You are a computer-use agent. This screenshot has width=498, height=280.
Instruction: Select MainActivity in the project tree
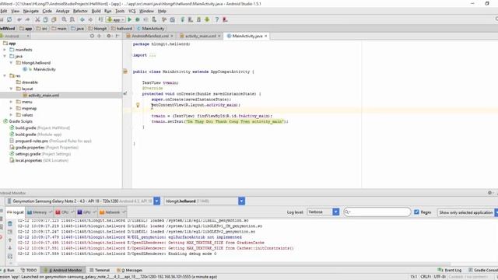coord(44,69)
